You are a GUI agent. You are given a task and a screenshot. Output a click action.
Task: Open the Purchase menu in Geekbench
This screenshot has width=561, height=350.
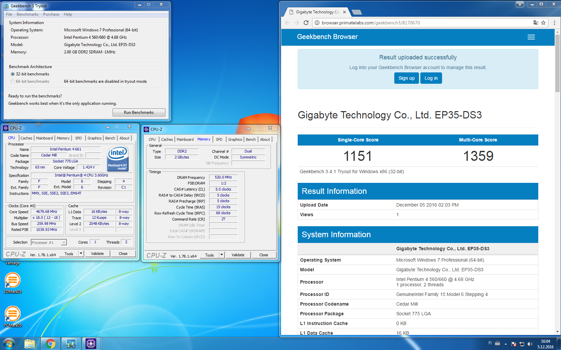51,14
